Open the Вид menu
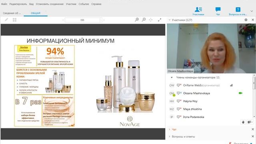Image resolution: width=256 pixels, height=144 pixels. point(31,4)
